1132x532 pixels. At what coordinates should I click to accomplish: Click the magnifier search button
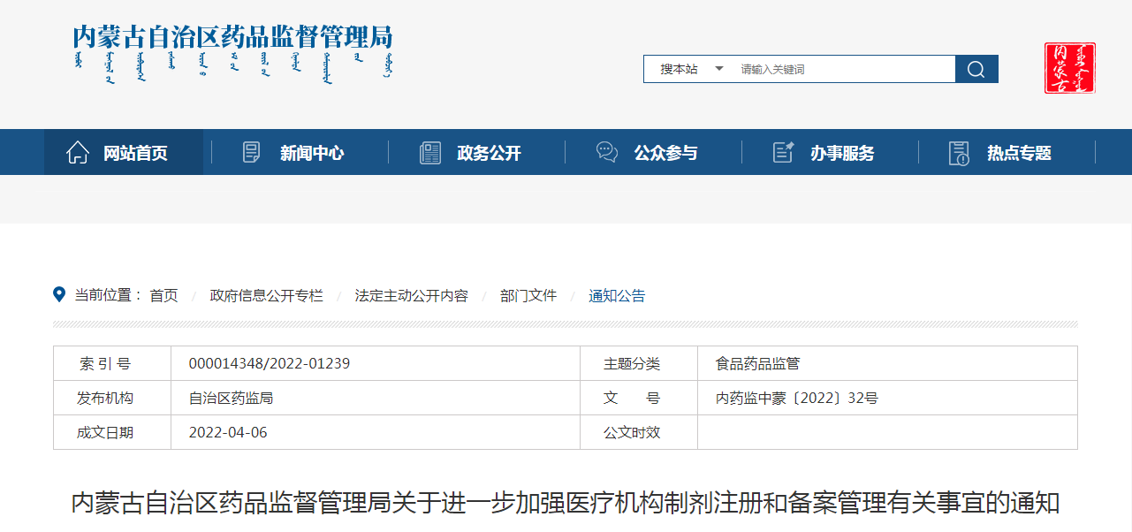point(976,69)
